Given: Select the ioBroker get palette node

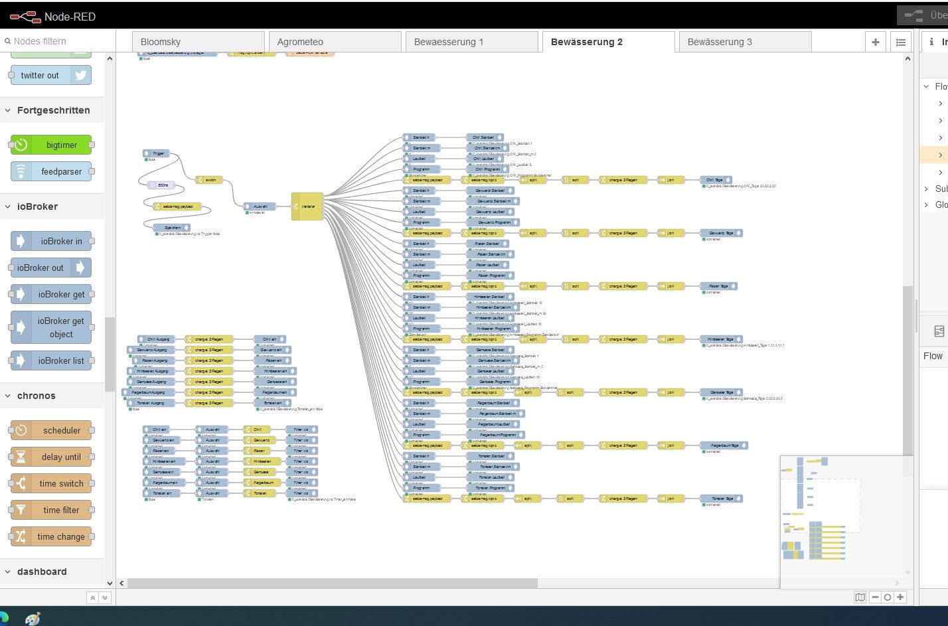Looking at the screenshot, I should click(51, 294).
